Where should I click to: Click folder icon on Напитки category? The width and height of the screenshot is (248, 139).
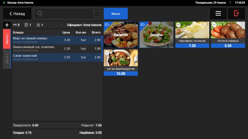107,24
